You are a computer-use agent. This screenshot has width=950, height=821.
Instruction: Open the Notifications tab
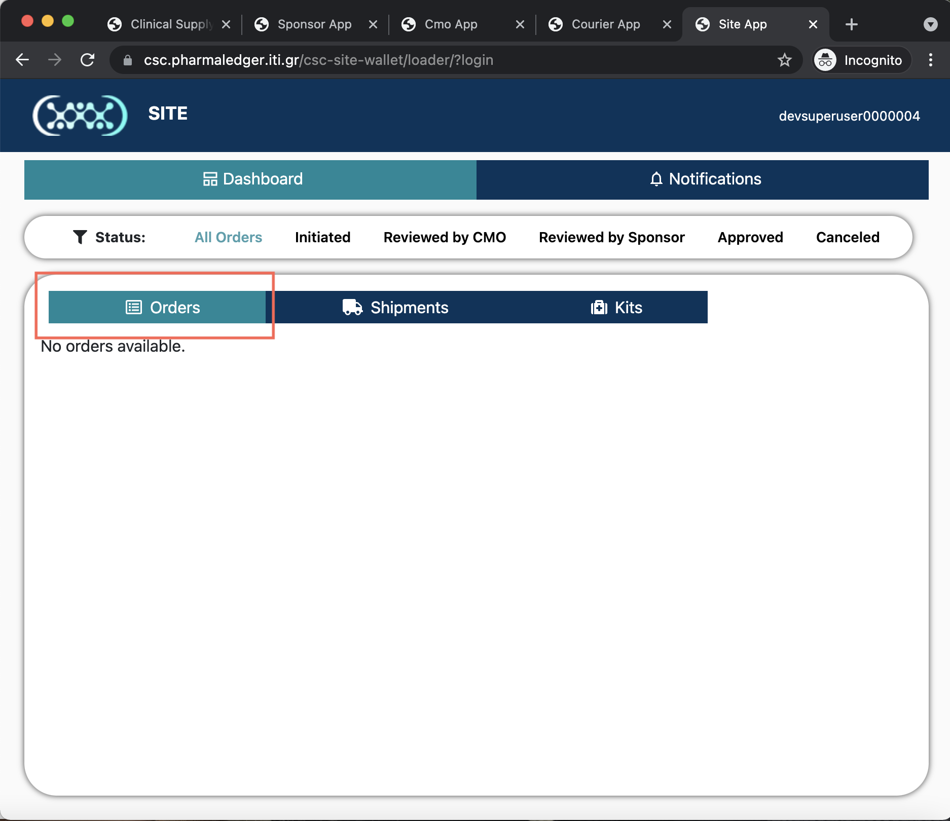[x=703, y=179]
